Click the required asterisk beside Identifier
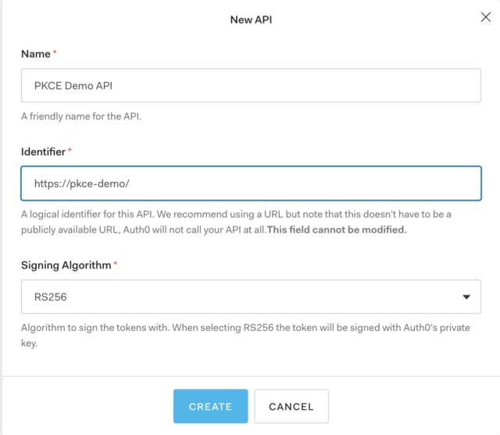 coord(70,149)
